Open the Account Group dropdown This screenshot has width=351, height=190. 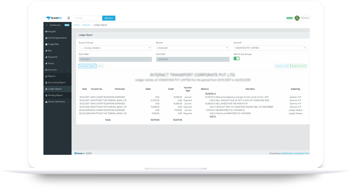pos(115,48)
